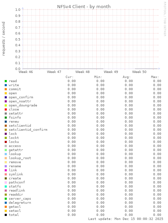Click the Cur: column header
The width and height of the screenshot is (168, 223).
[x=70, y=77]
